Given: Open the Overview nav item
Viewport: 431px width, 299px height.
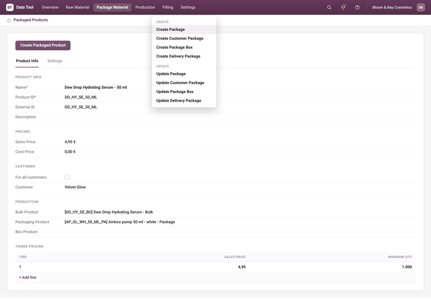Looking at the screenshot, I should [50, 7].
